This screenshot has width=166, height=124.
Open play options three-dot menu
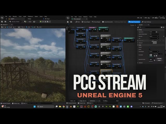point(50,22)
